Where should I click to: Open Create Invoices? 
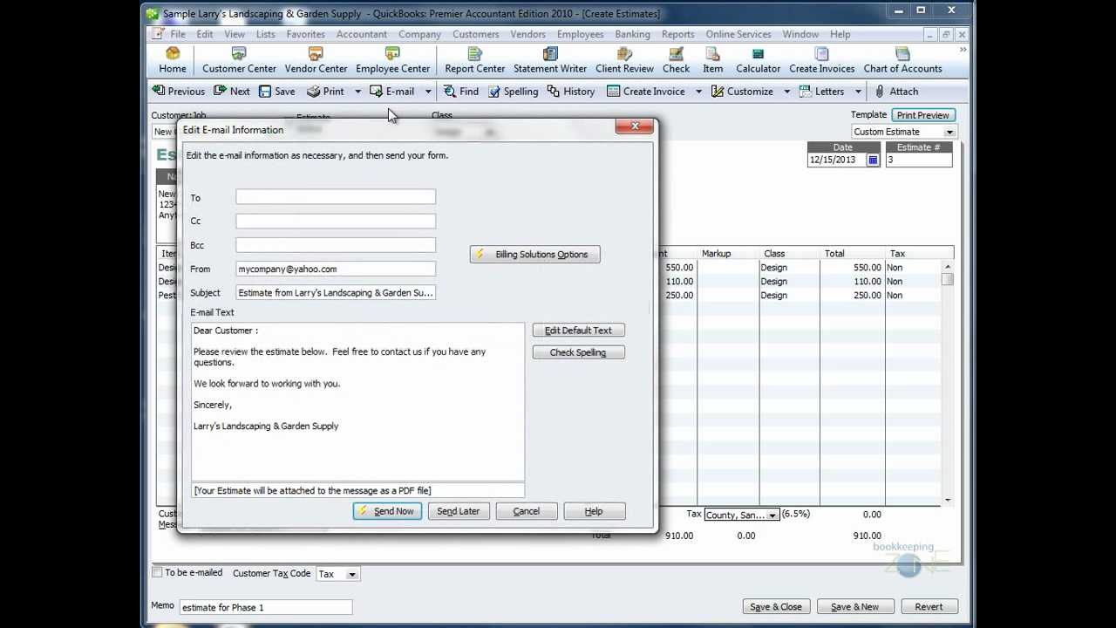click(x=821, y=60)
